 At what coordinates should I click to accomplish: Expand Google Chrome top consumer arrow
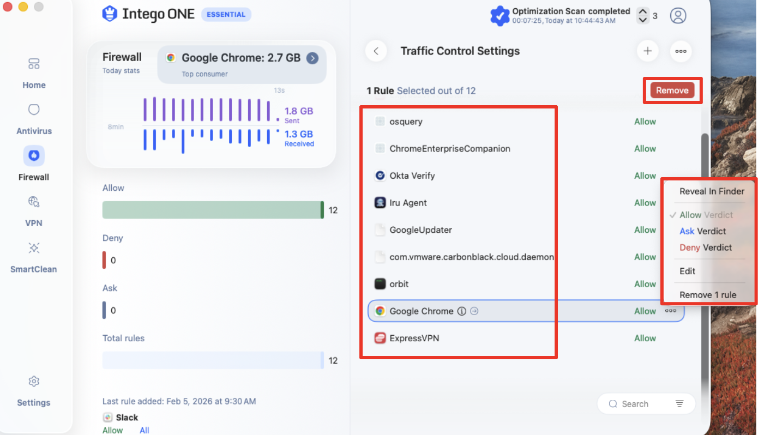312,58
